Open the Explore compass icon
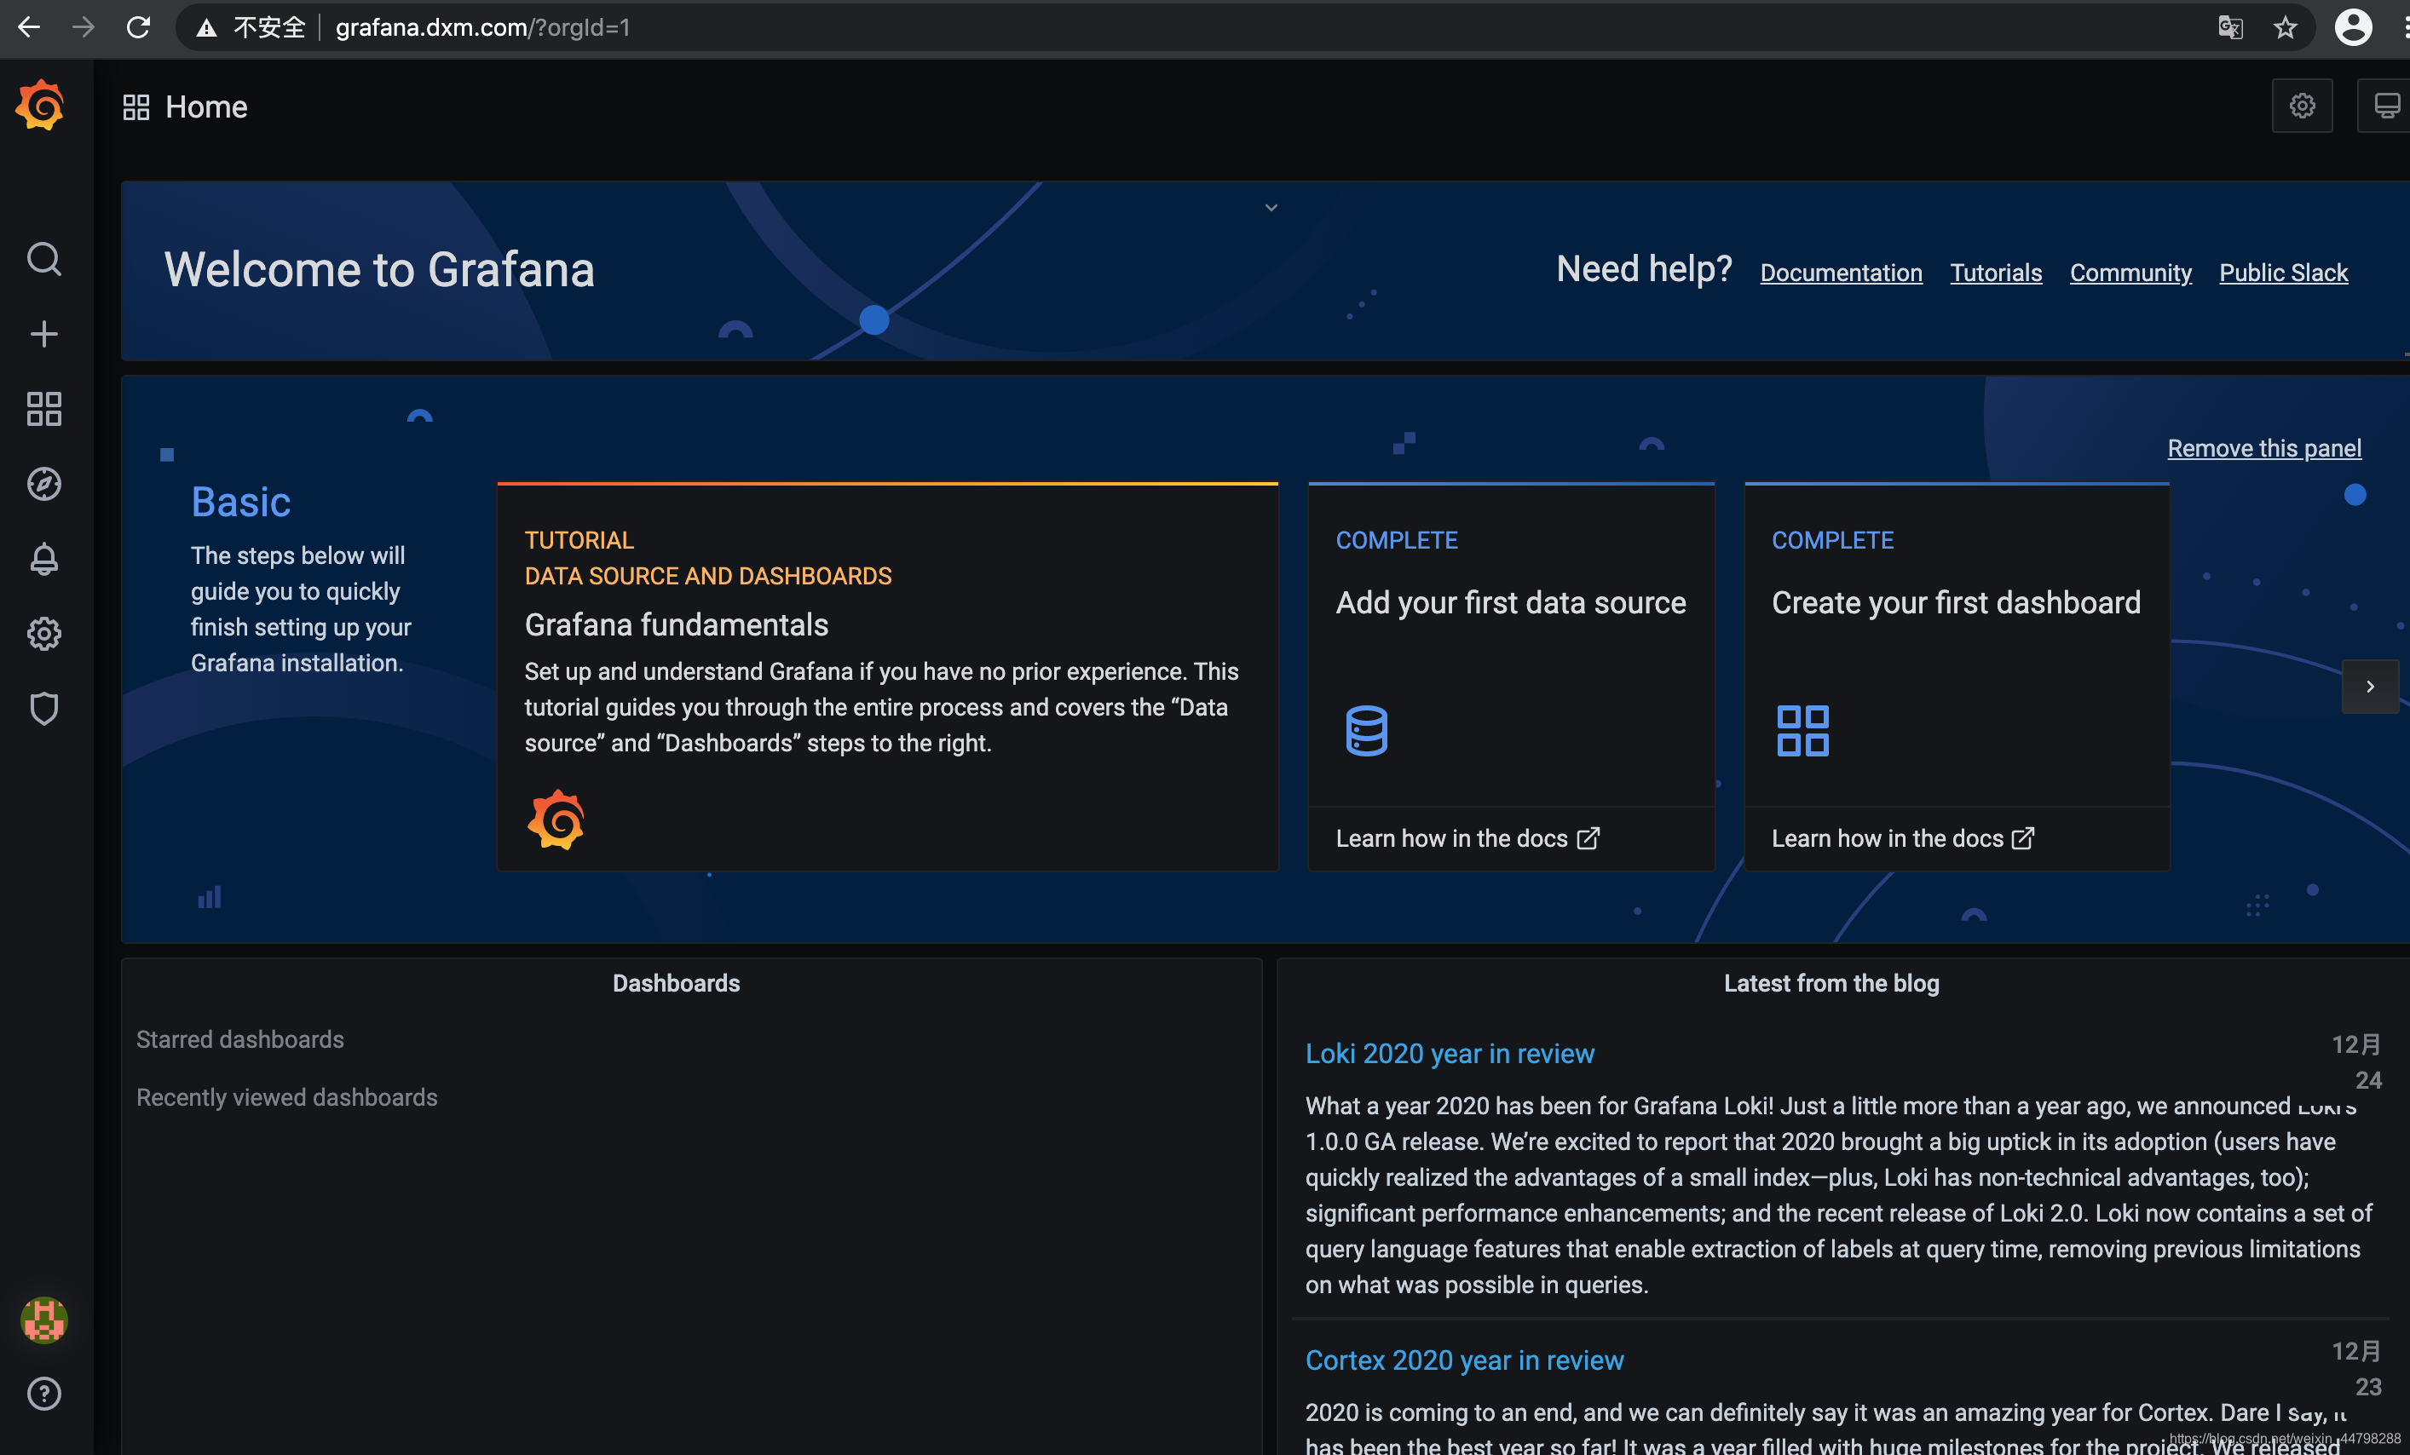 (44, 484)
